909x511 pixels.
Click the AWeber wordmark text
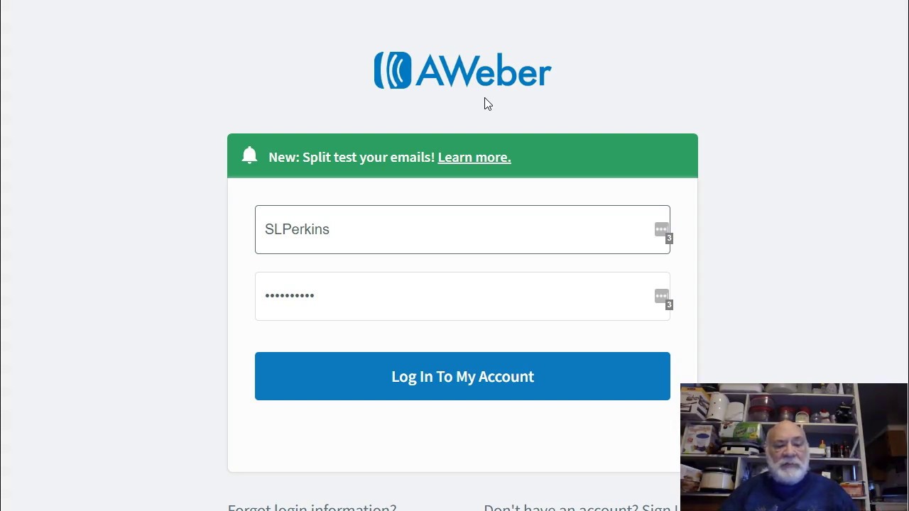484,71
